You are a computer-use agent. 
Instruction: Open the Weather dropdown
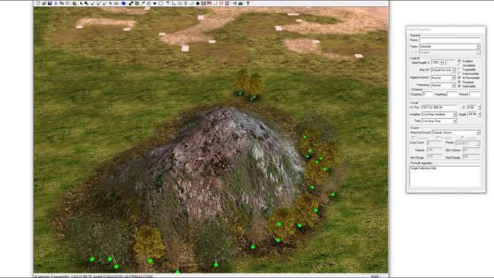tap(439, 114)
